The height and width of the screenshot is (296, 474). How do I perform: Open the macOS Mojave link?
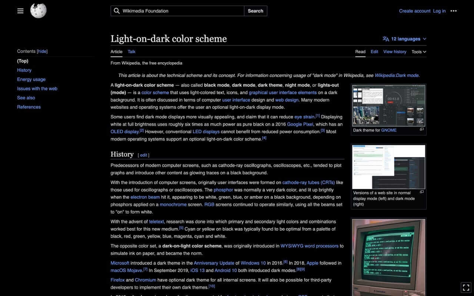[127, 270]
